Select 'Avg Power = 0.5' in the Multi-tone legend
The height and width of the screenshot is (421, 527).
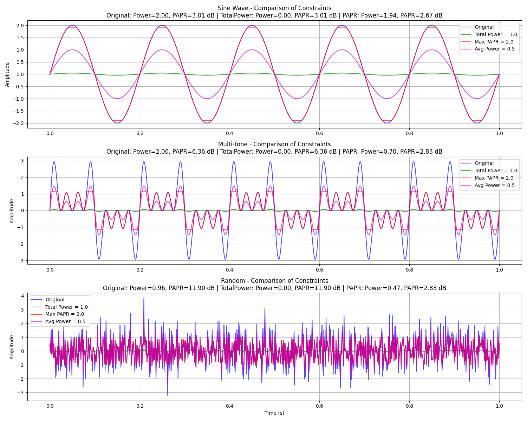click(x=495, y=185)
